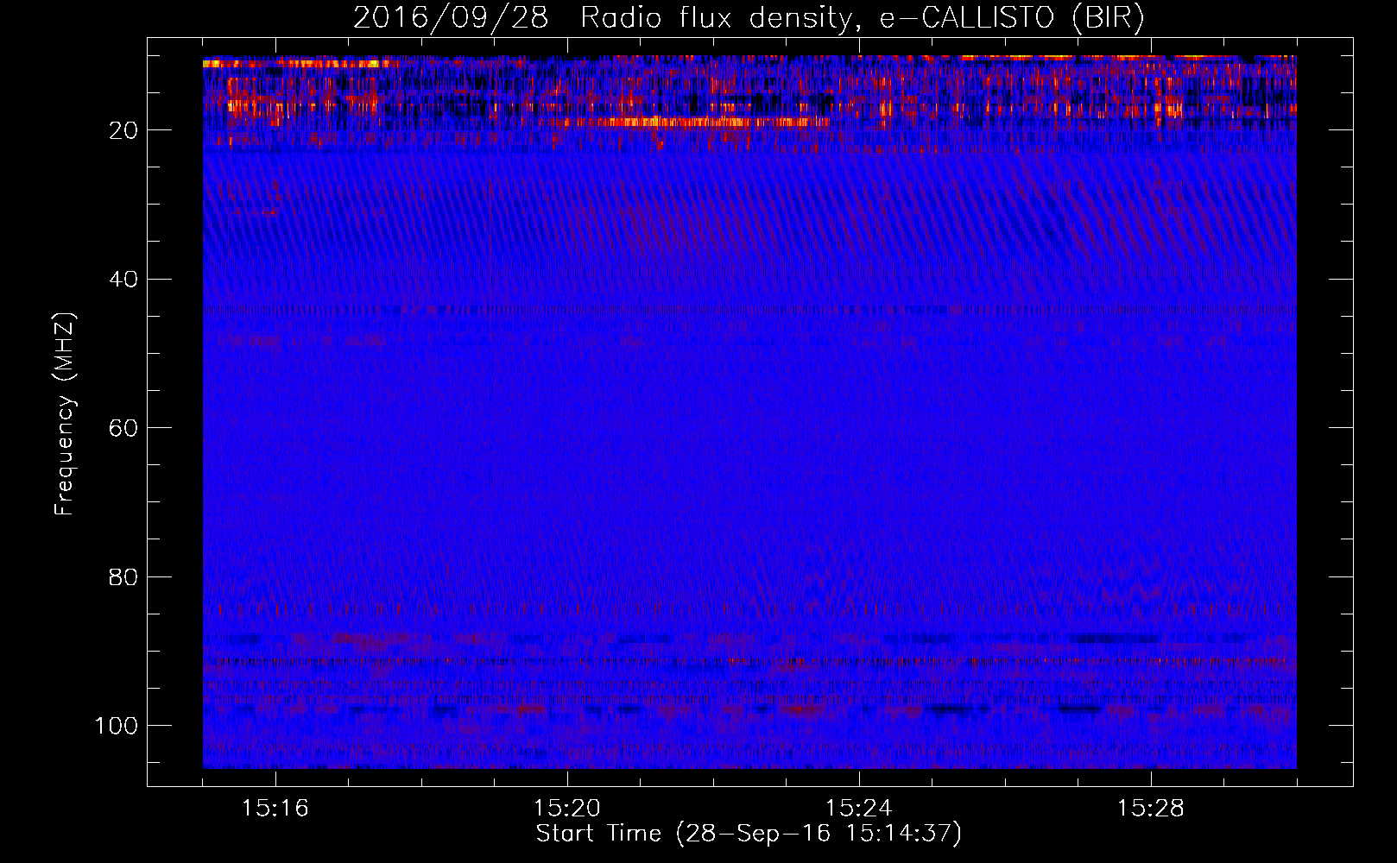Click the 15:24 time tick label
This screenshot has width=1397, height=863.
(x=859, y=809)
